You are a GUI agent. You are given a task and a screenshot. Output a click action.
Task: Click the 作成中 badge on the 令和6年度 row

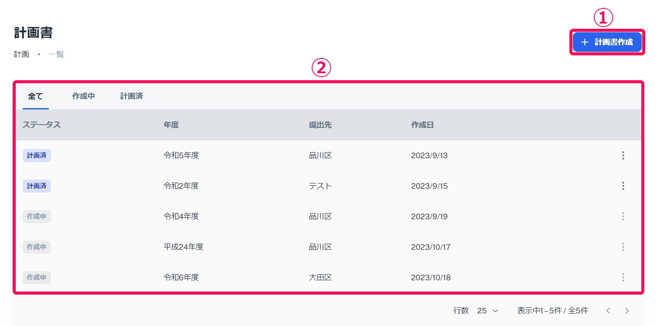pos(37,278)
